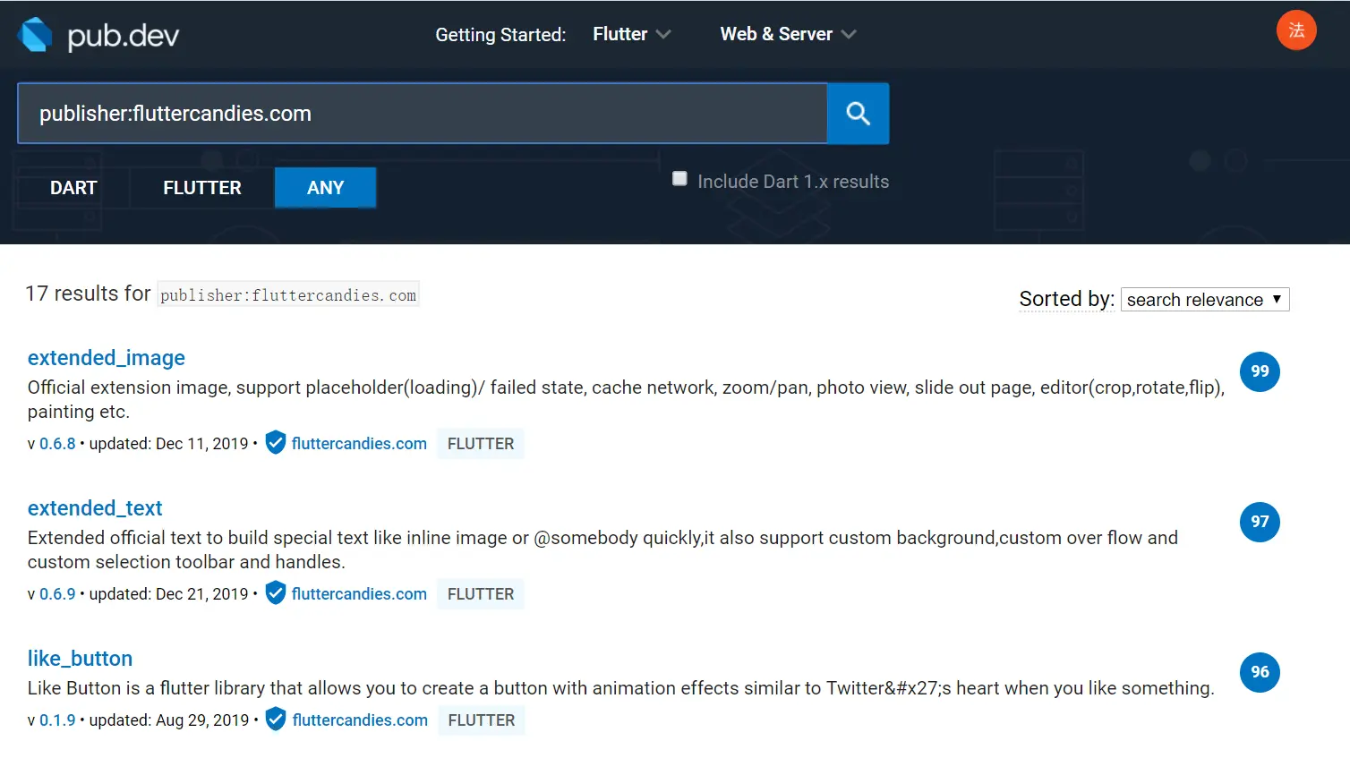Click the 96 score badge
The height and width of the screenshot is (775, 1350).
pyautogui.click(x=1259, y=672)
